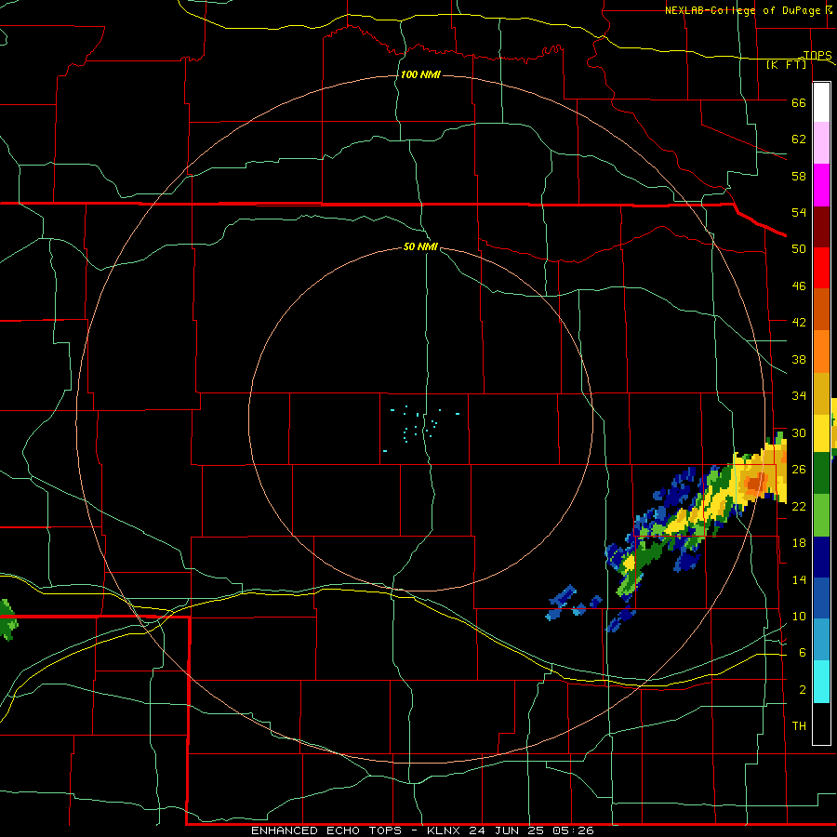Viewport: 837px width, 837px height.
Task: Click the light pink legend swatch
Action: pos(821,143)
